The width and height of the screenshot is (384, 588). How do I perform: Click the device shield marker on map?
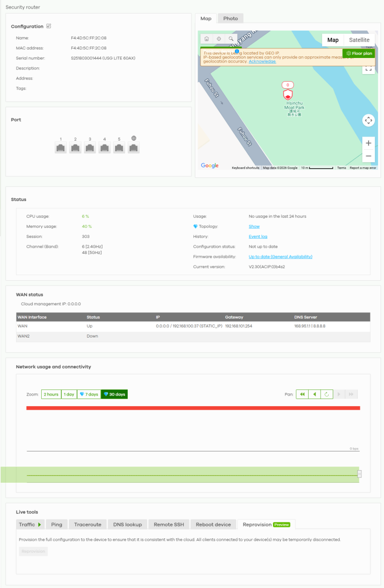click(288, 95)
